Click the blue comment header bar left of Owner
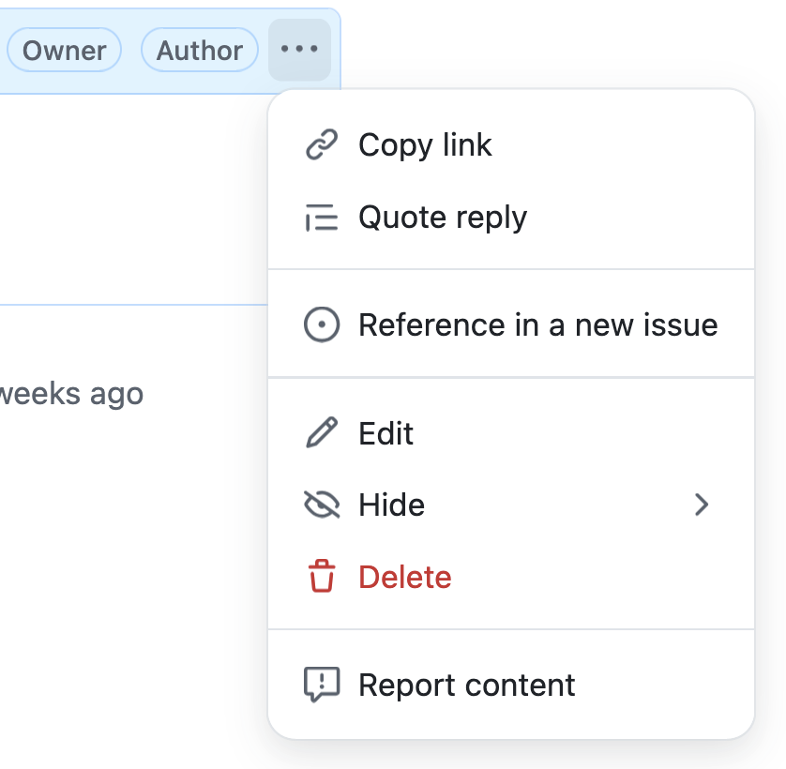Image resolution: width=786 pixels, height=769 pixels. [x=3, y=50]
